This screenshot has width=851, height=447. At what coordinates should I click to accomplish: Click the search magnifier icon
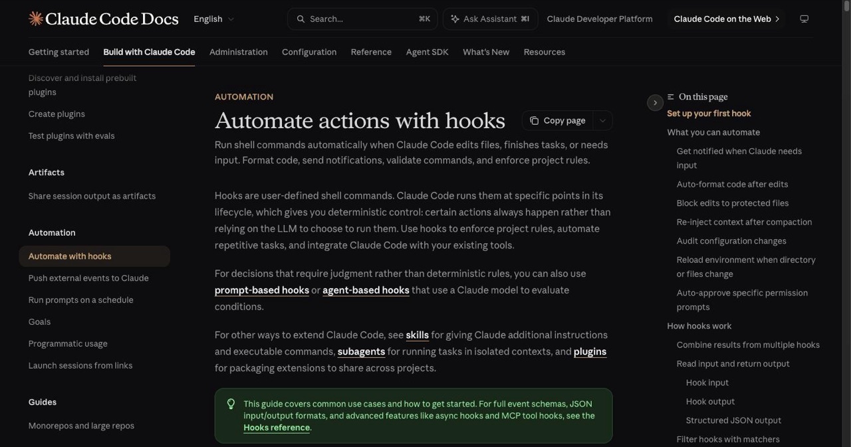pyautogui.click(x=301, y=19)
